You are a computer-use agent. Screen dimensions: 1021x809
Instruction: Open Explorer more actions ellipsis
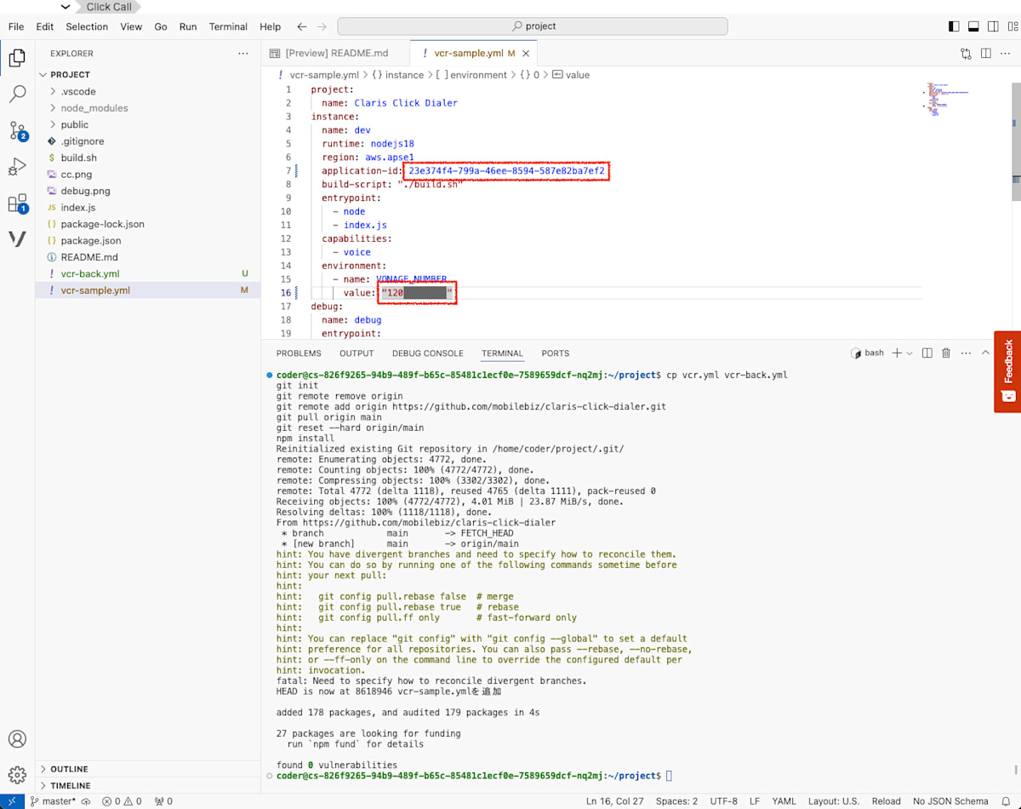(243, 54)
